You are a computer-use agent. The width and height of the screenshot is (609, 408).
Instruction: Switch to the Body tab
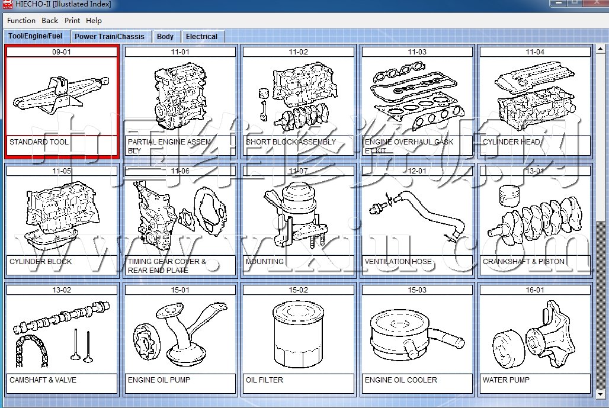click(165, 37)
